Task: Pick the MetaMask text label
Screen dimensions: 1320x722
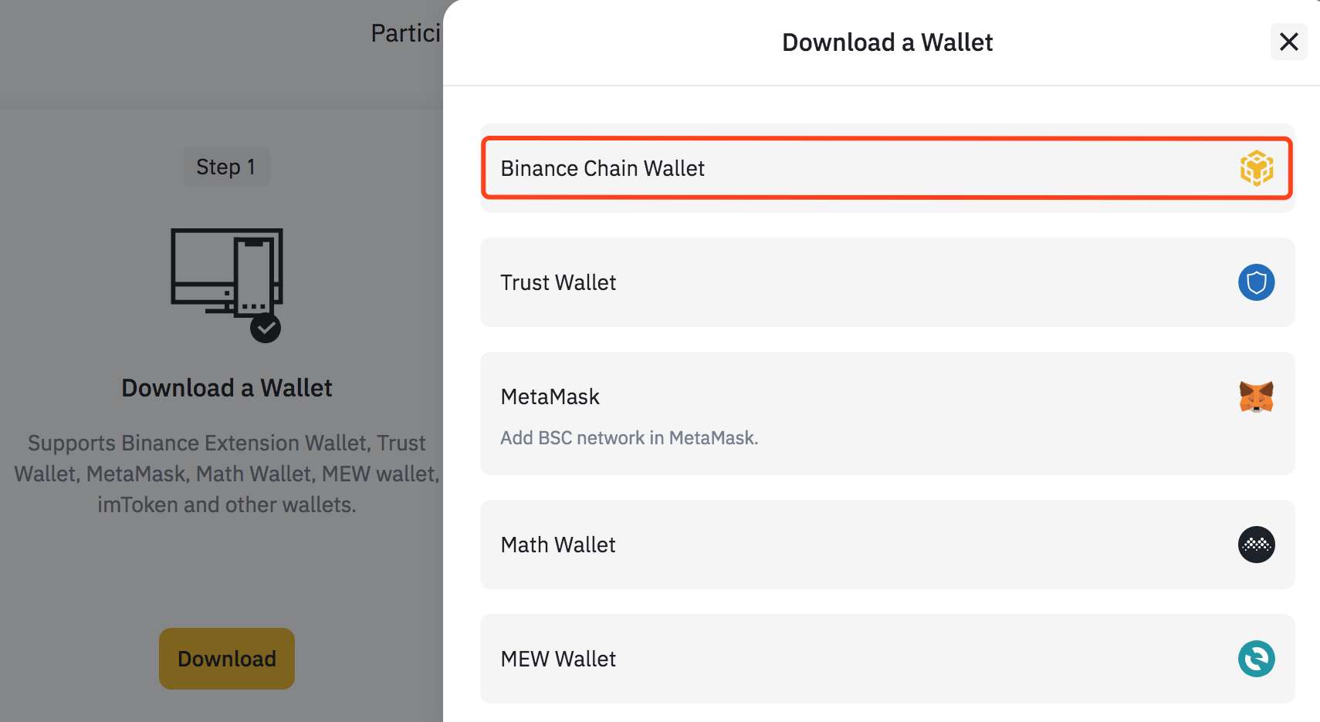Action: point(550,396)
